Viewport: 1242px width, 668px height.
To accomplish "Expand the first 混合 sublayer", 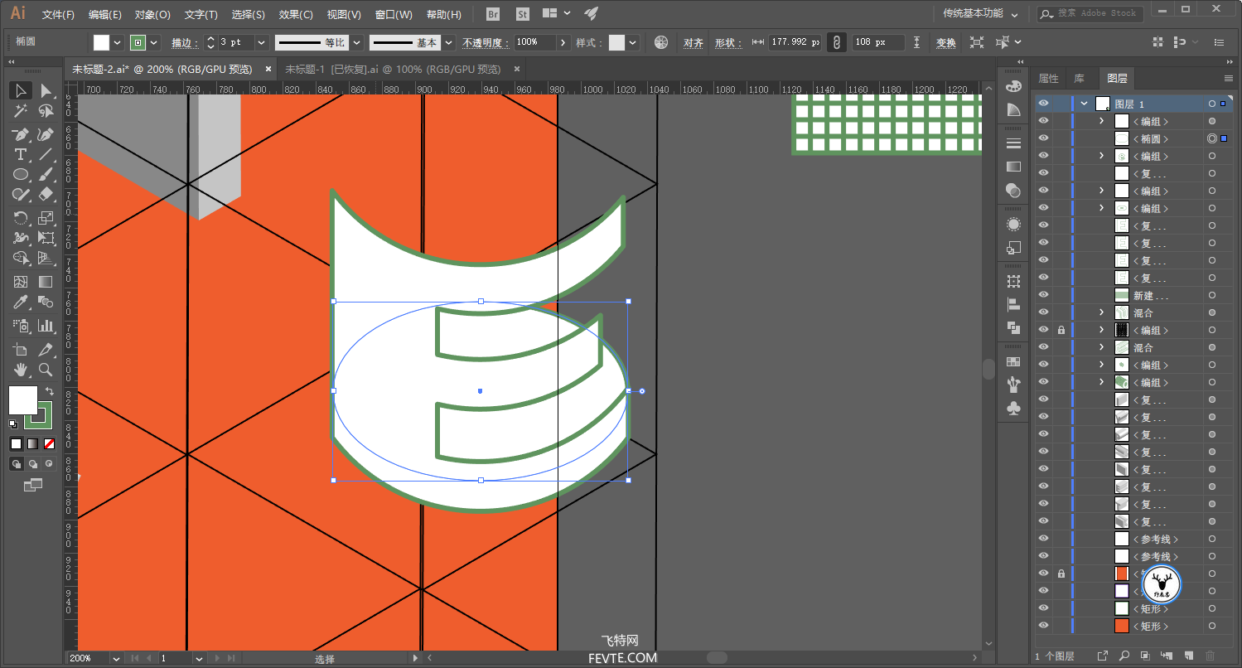I will (x=1102, y=312).
